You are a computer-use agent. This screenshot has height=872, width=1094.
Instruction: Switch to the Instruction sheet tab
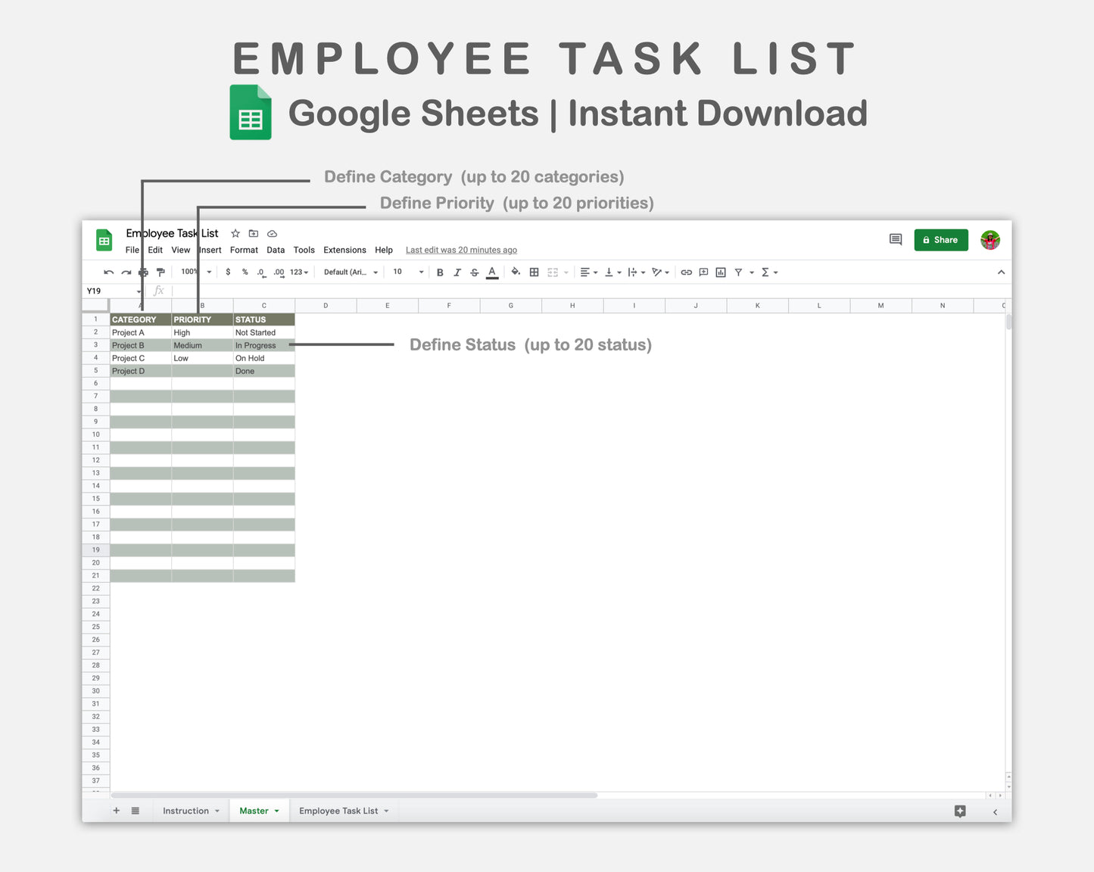click(185, 811)
